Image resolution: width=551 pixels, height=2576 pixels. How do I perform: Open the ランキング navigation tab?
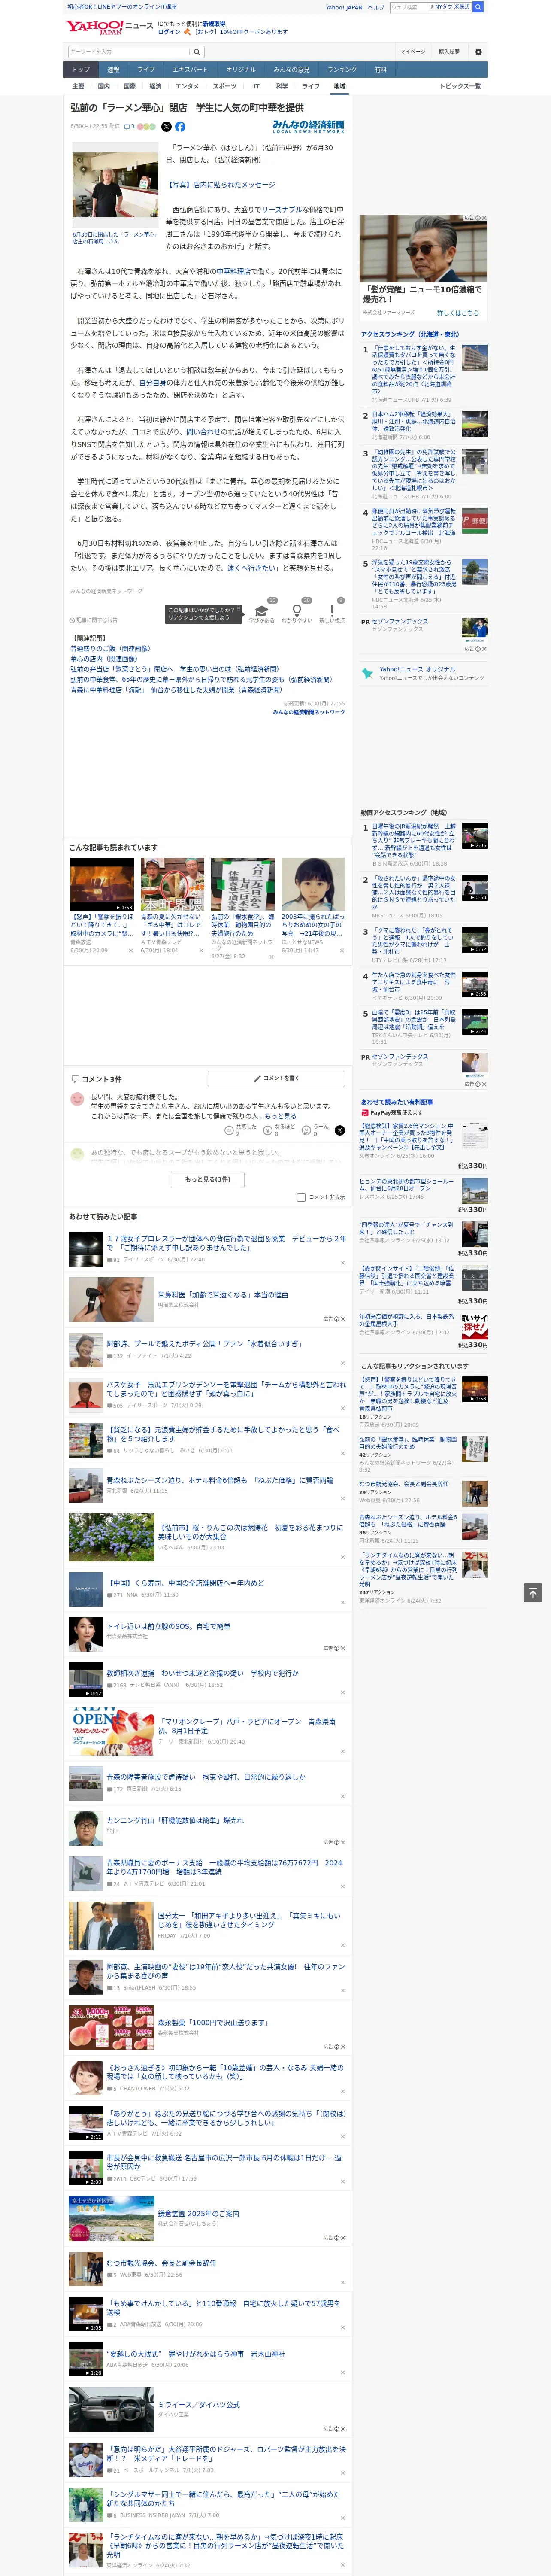pos(342,70)
